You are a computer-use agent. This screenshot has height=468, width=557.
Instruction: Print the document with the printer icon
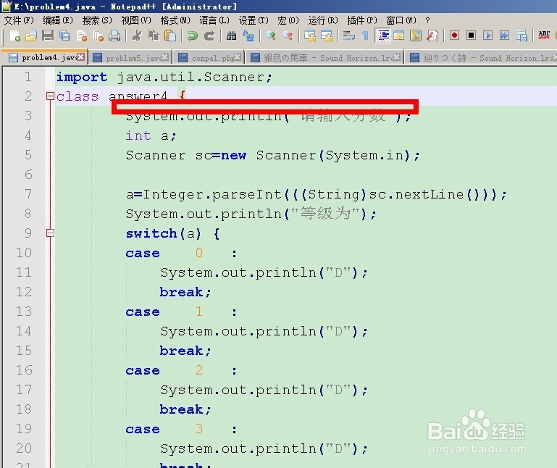[x=114, y=36]
